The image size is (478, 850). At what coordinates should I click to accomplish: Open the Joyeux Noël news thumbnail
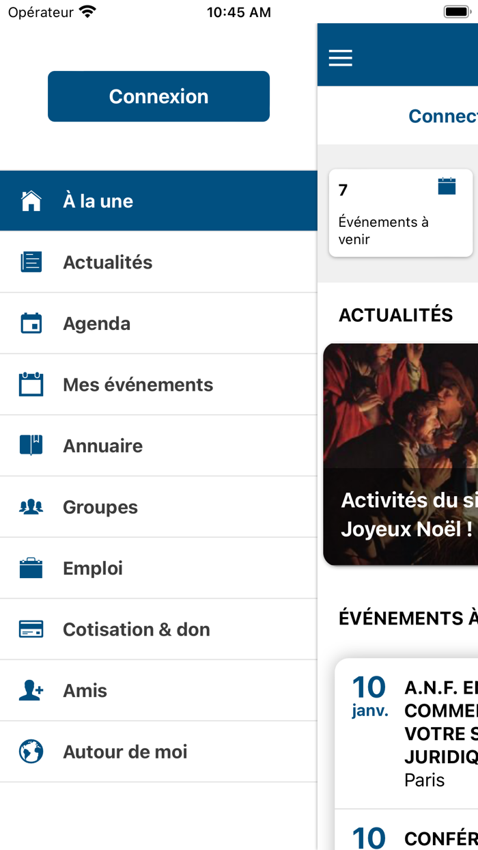pyautogui.click(x=401, y=454)
